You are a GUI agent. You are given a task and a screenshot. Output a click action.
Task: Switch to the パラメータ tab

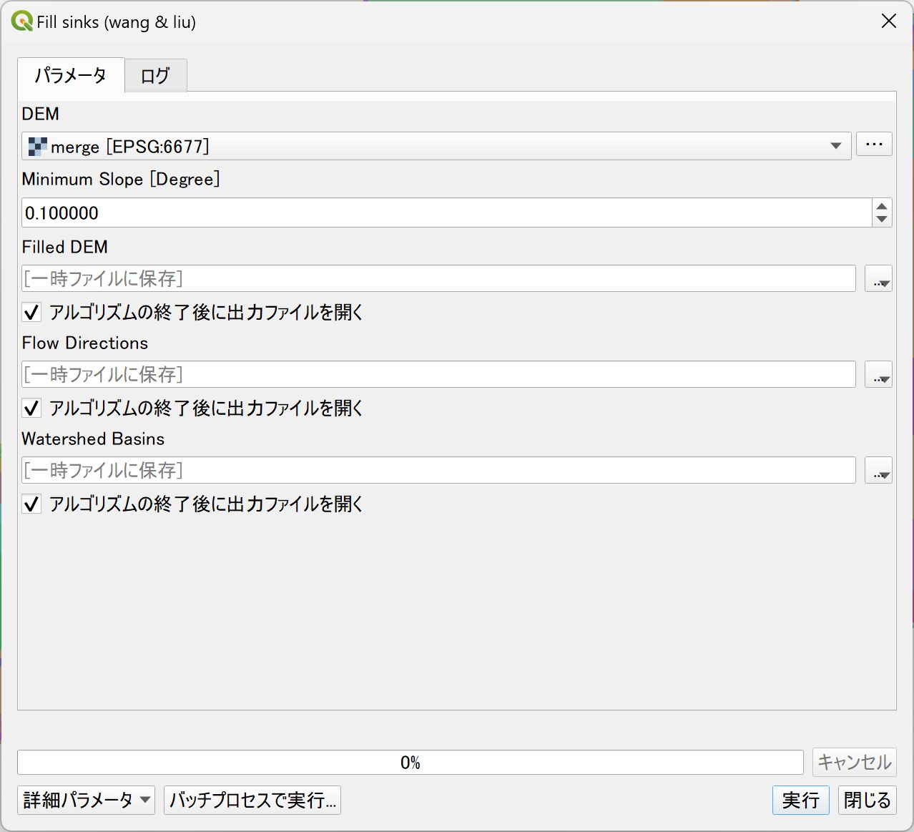tap(71, 75)
